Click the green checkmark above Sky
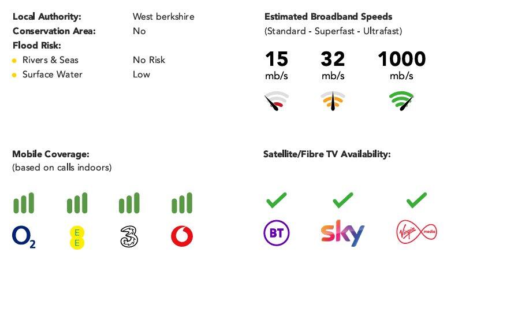 (x=343, y=201)
